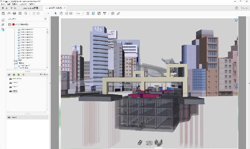
Task: Open the attachments paperclip sidebar icon
Action: click(x=3, y=25)
